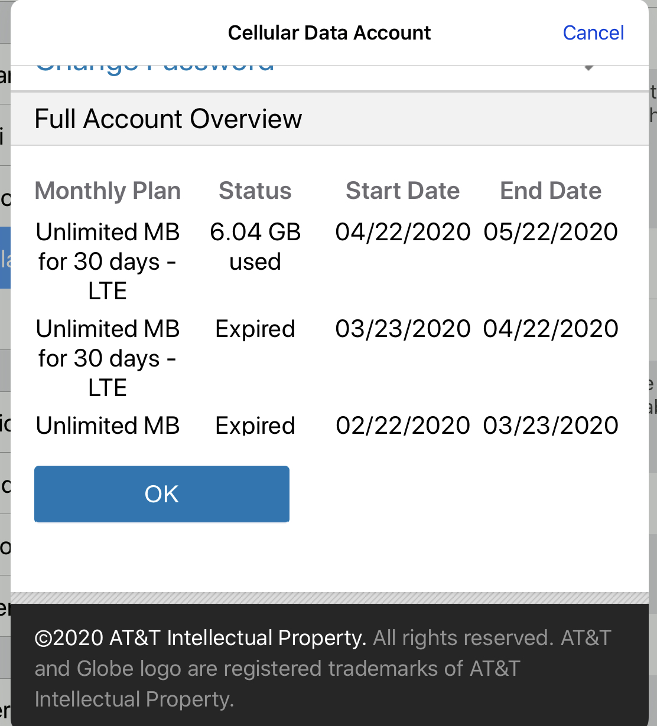Screen dimensions: 657x726
Task: Click the Status column header
Action: (255, 191)
